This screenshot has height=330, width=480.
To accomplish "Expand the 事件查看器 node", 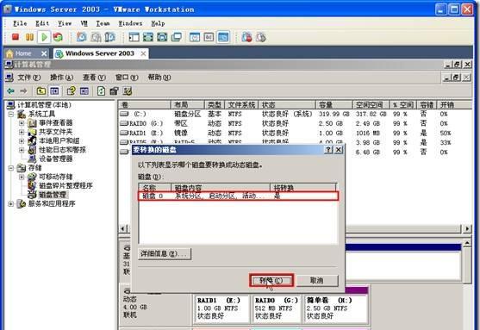I will [x=22, y=123].
